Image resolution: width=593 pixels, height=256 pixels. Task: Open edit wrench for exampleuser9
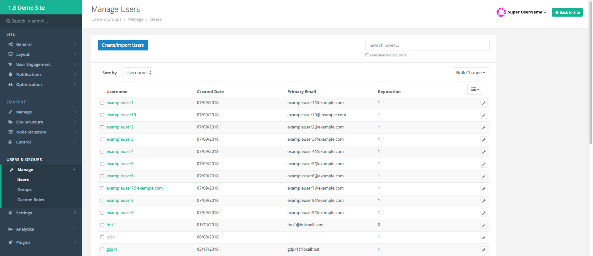pyautogui.click(x=484, y=213)
